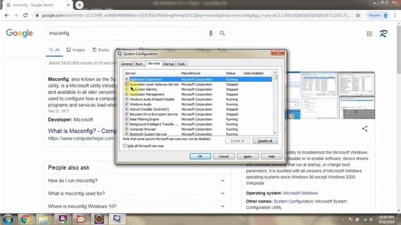Click the Disable all button

(x=265, y=141)
